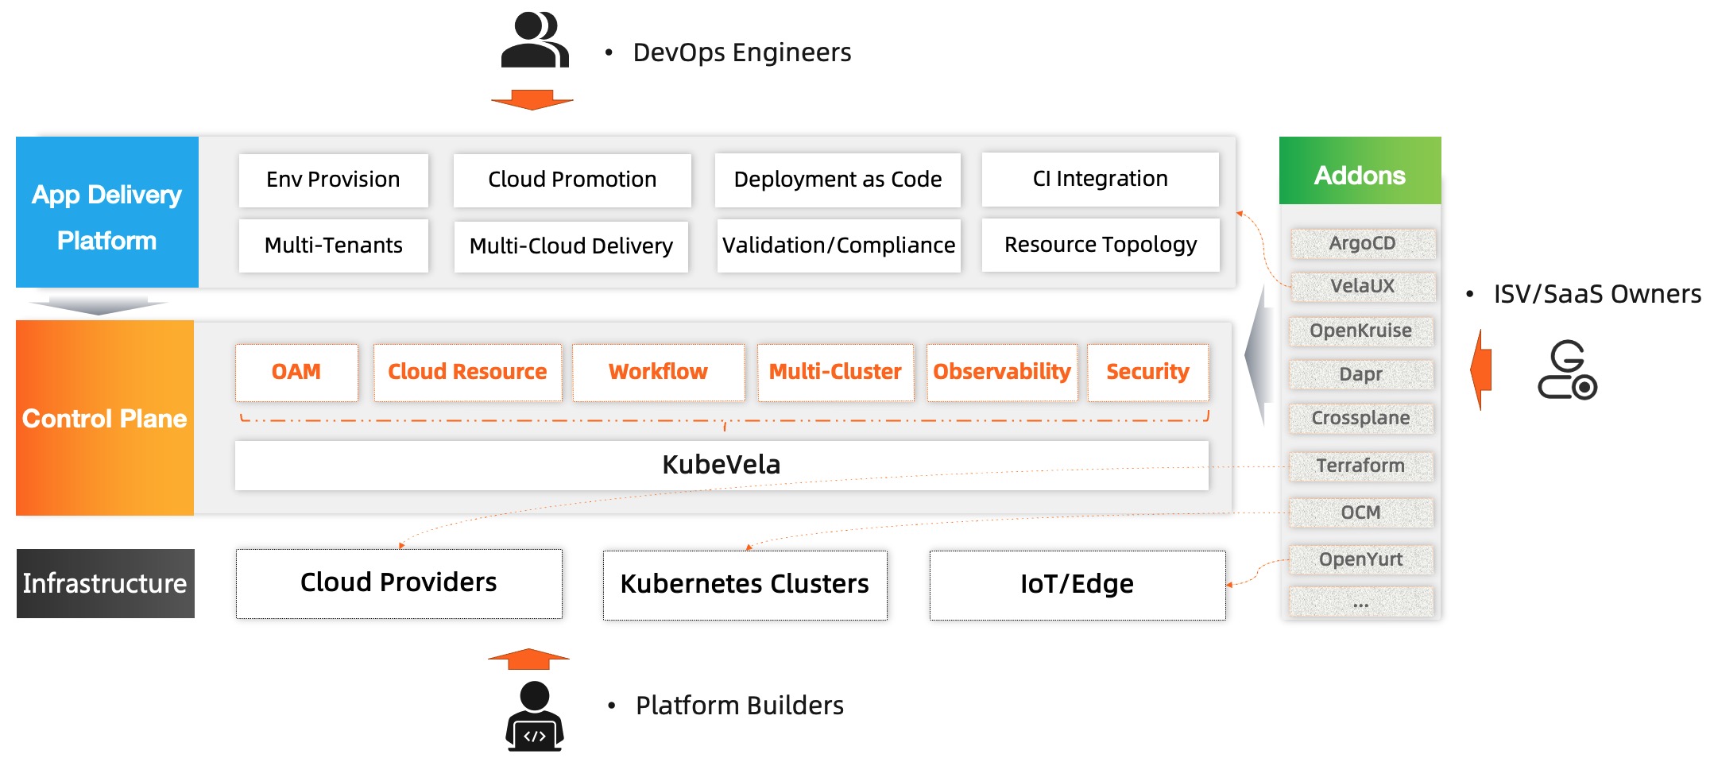Click the ArgoCD addon box
1714x758 pixels.
[1362, 243]
